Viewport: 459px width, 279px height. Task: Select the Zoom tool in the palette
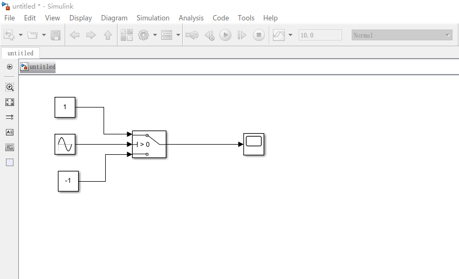coord(10,87)
